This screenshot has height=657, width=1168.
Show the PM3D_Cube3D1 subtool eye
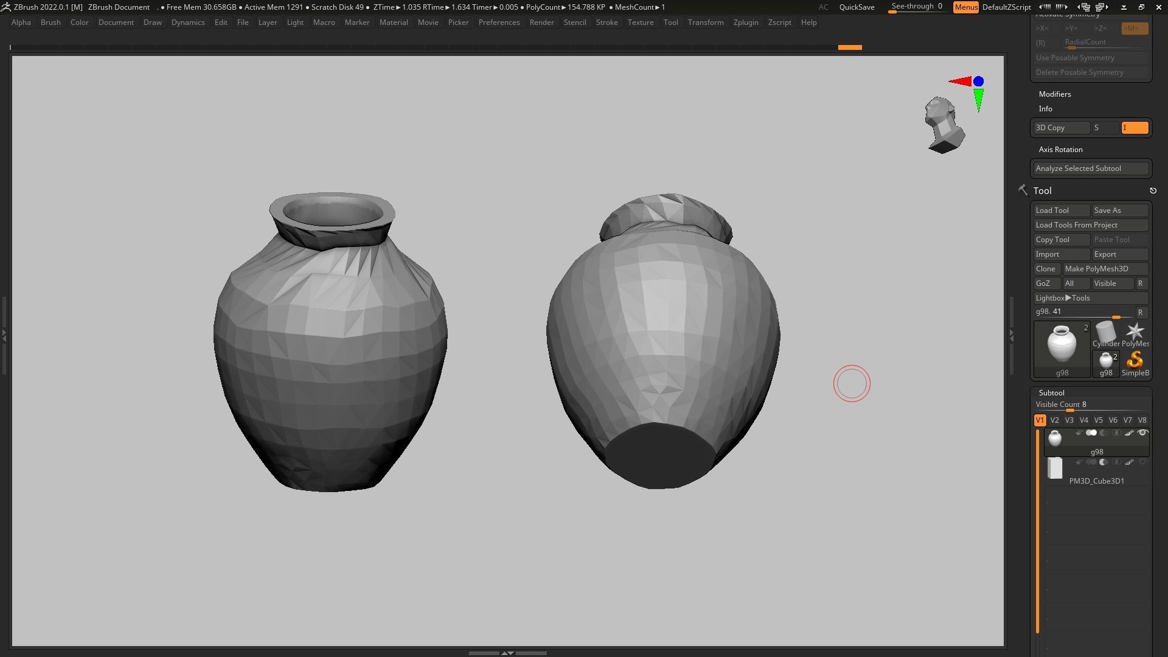1142,462
